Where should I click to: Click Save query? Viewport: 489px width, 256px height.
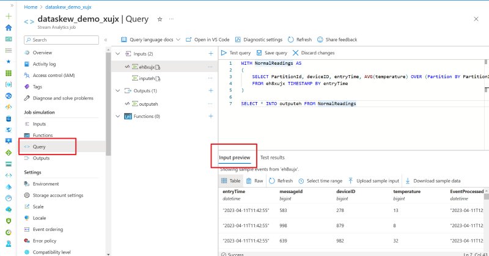point(271,53)
